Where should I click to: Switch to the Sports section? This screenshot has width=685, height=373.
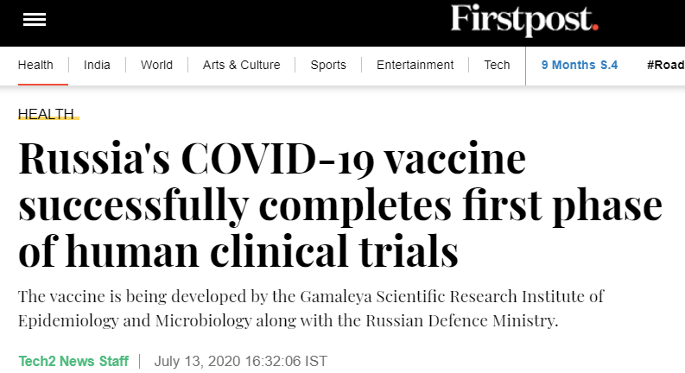point(328,65)
